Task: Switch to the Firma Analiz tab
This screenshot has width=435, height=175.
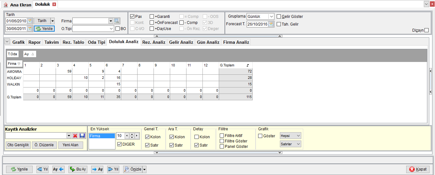Action: [236, 42]
